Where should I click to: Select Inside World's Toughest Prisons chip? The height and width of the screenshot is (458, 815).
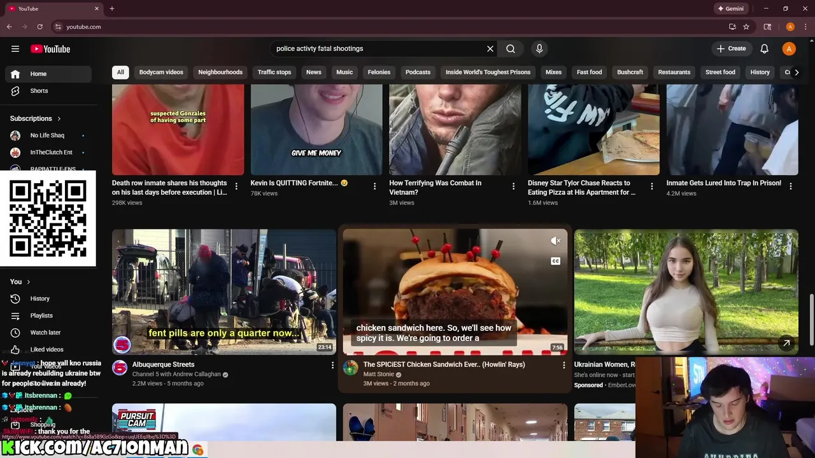[488, 73]
